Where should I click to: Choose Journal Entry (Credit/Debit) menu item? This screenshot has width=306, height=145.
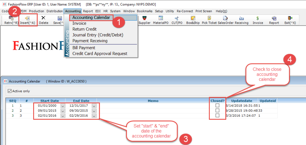98,35
